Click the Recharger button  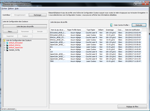click(38, 15)
